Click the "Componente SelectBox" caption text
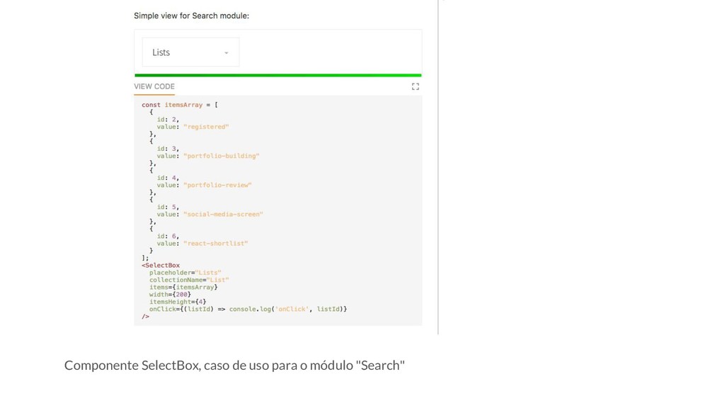This screenshot has width=725, height=408. click(234, 365)
